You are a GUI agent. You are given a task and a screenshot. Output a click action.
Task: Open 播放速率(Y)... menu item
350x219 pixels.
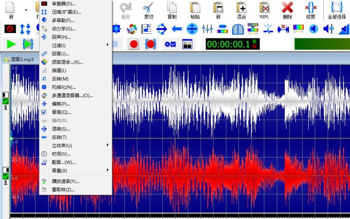point(75,181)
